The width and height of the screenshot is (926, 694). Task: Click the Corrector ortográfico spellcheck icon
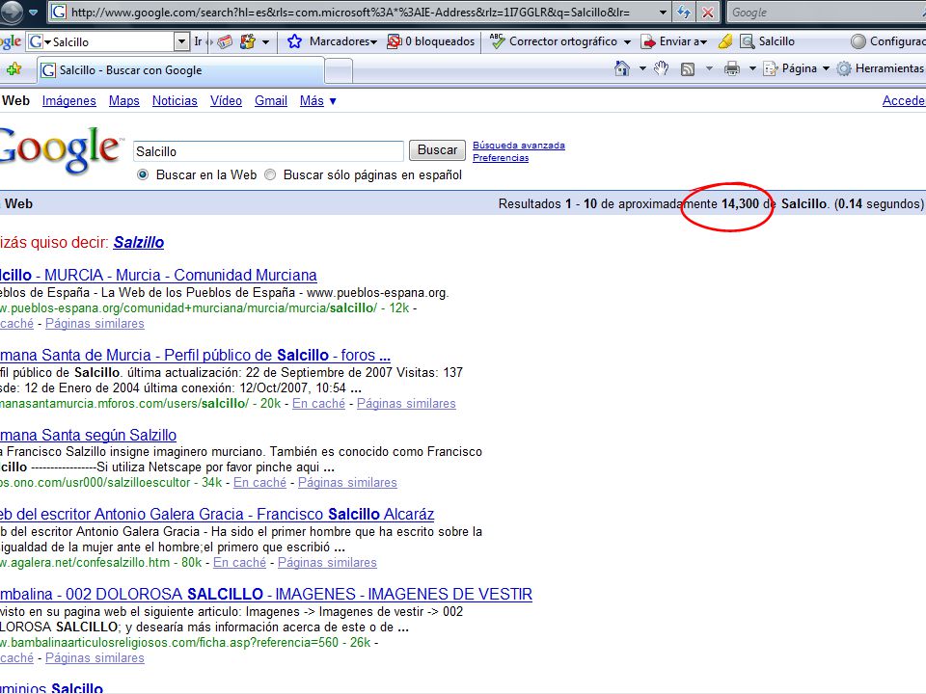point(498,41)
